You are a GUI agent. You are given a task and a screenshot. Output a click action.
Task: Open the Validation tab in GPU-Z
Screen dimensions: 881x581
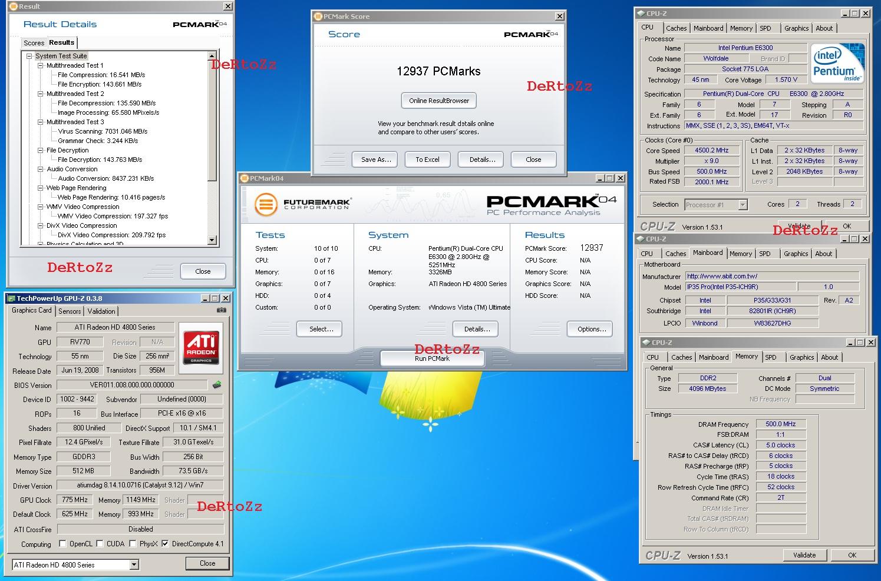point(101,311)
